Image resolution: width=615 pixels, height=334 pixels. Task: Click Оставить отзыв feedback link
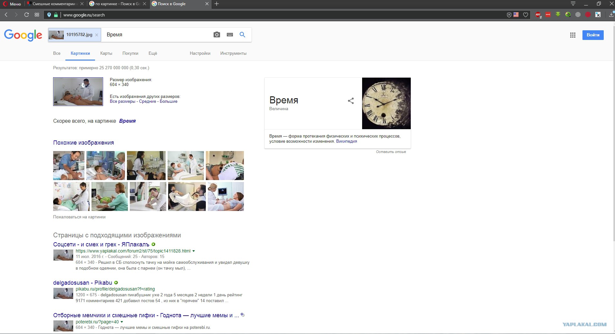pos(391,152)
